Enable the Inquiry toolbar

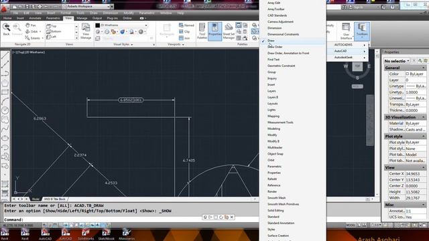(292, 78)
